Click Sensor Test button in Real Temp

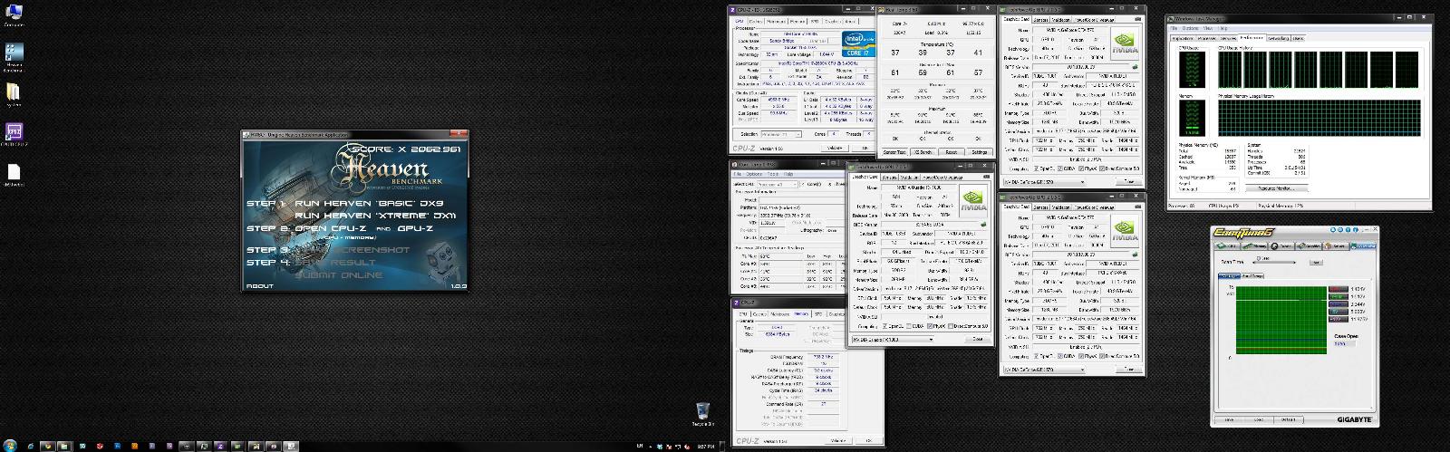(894, 152)
